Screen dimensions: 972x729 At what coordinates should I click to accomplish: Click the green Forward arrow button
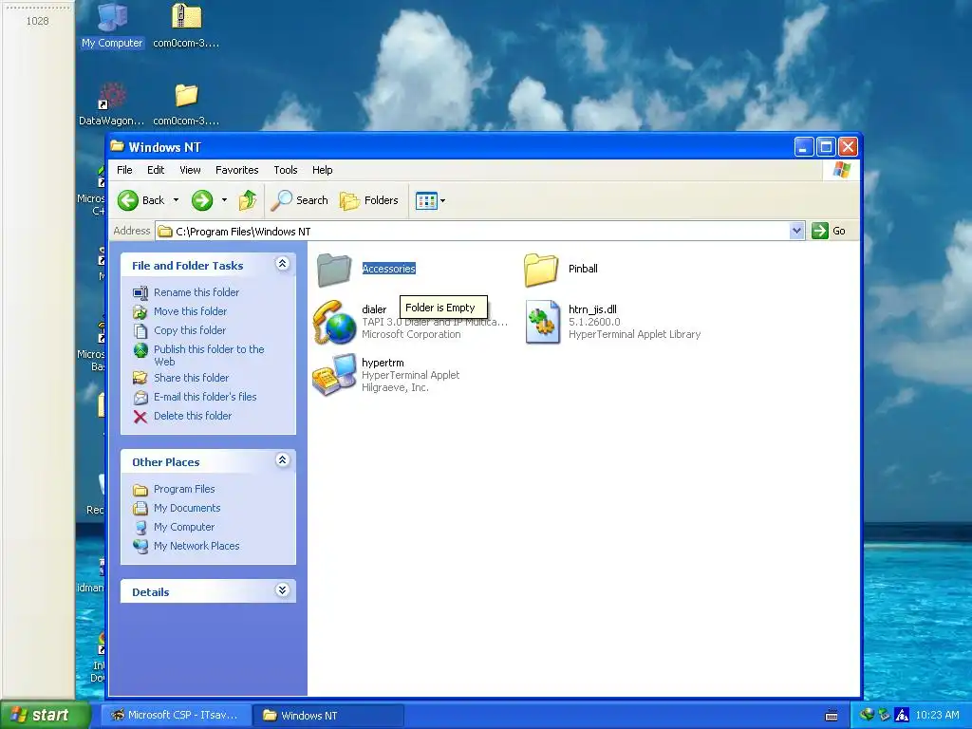[x=202, y=200]
